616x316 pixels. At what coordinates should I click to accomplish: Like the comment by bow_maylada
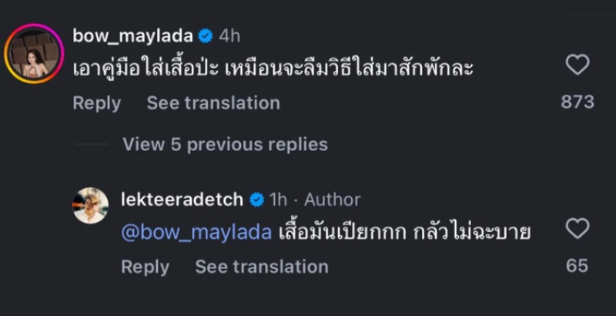(577, 66)
